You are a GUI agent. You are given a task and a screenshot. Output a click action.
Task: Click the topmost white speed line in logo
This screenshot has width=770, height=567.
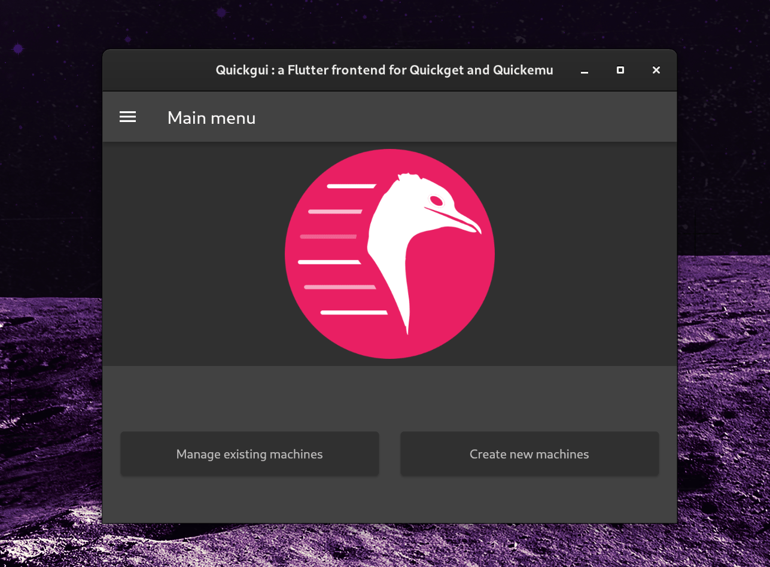(x=351, y=186)
